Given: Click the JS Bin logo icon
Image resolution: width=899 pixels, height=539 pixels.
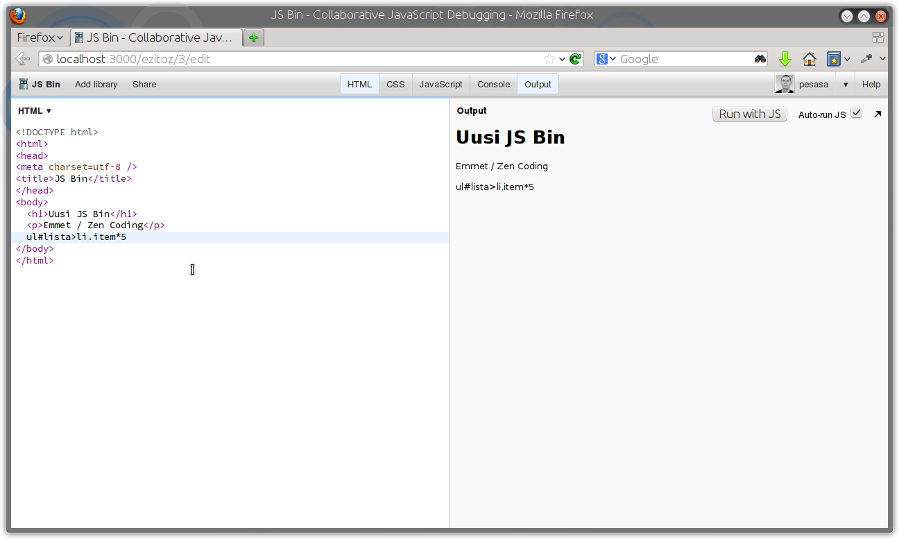Looking at the screenshot, I should click(x=24, y=84).
